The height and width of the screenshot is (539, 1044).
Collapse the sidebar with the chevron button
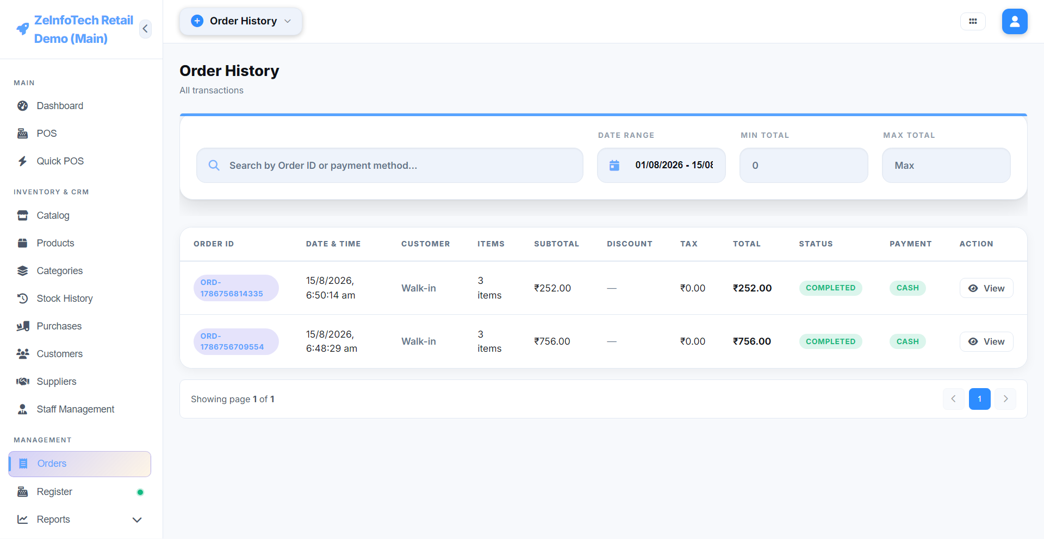point(145,29)
